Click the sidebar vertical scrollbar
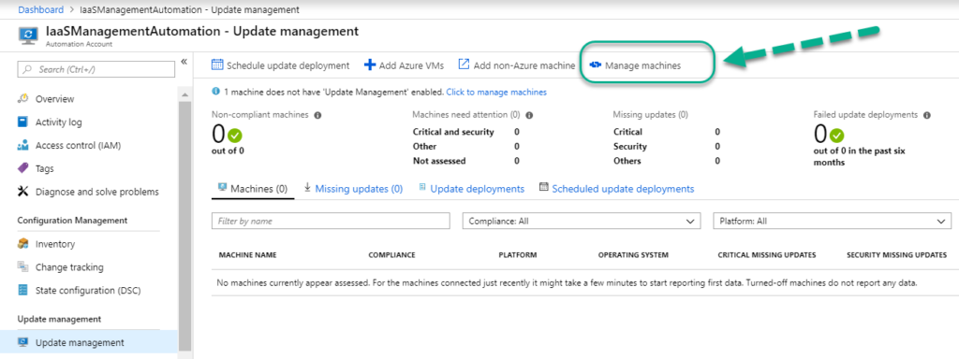The width and height of the screenshot is (959, 359). [184, 226]
